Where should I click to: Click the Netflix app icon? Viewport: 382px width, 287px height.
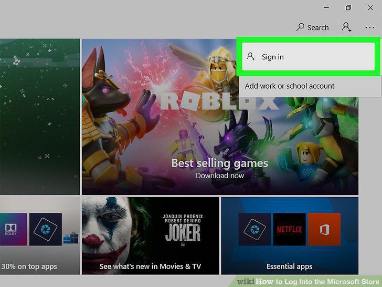(x=290, y=229)
